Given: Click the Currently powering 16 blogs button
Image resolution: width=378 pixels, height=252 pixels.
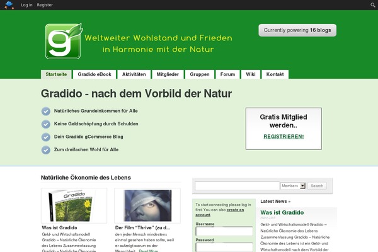Looking at the screenshot, I should pyautogui.click(x=297, y=30).
